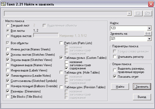Click the swap arrows button between fields
Viewport: 155px width, 109px height.
click(x=148, y=34)
